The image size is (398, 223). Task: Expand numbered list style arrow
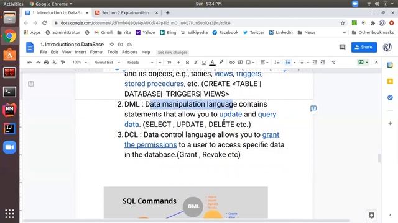294,63
